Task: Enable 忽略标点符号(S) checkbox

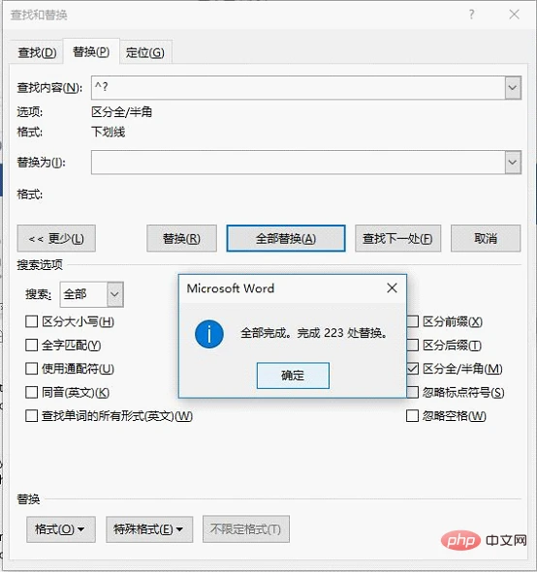Action: [412, 393]
